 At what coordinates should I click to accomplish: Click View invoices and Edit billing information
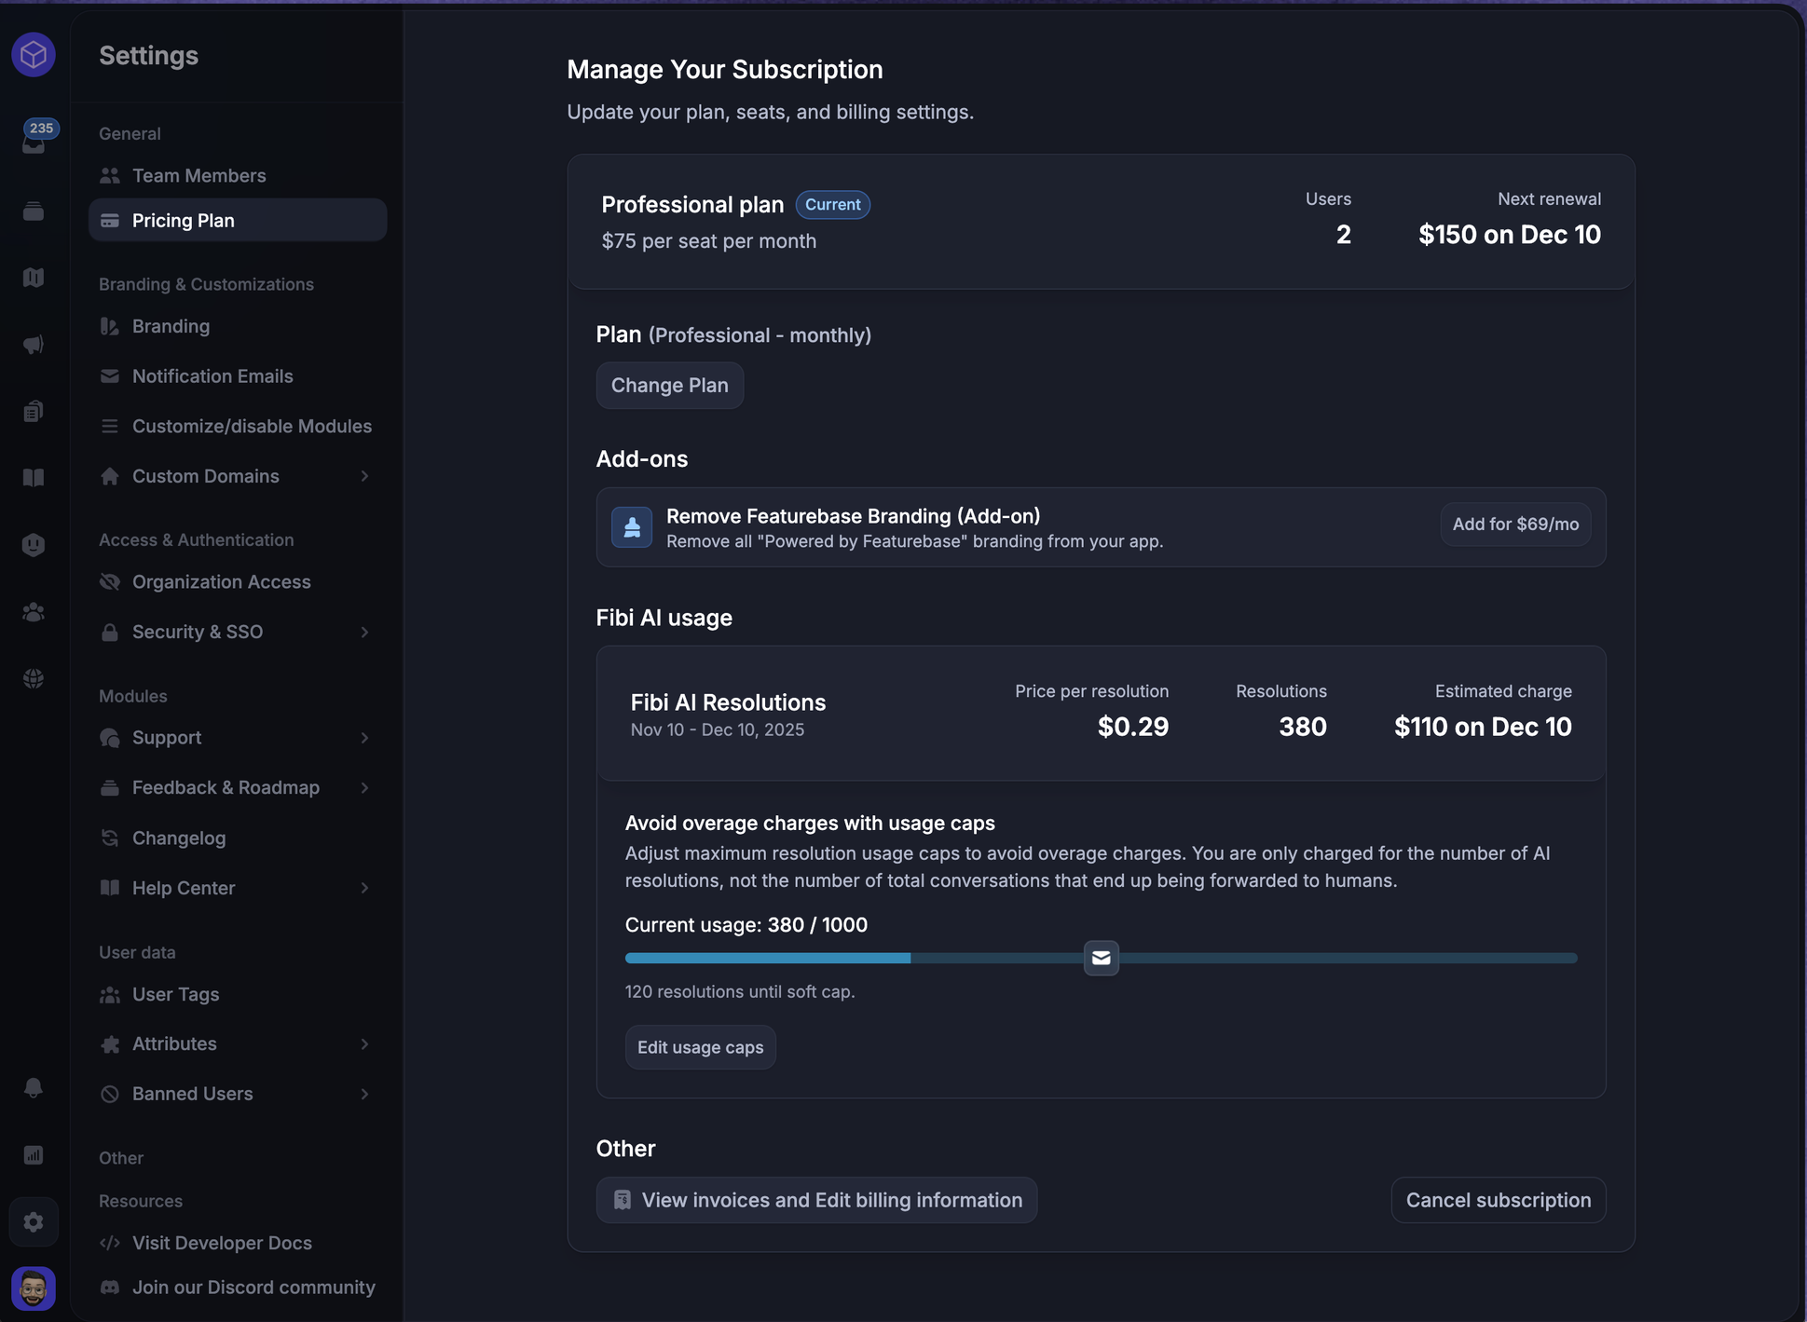tap(816, 1200)
